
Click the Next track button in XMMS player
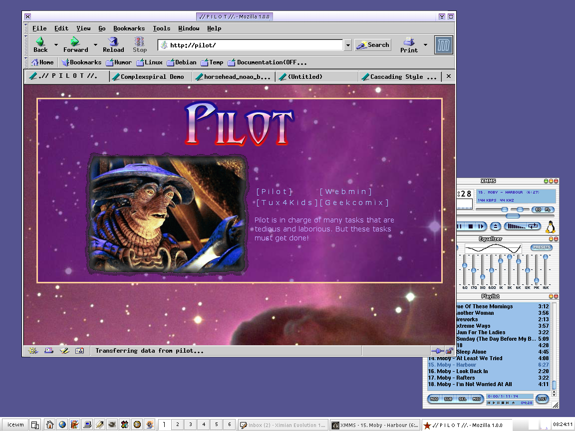481,226
